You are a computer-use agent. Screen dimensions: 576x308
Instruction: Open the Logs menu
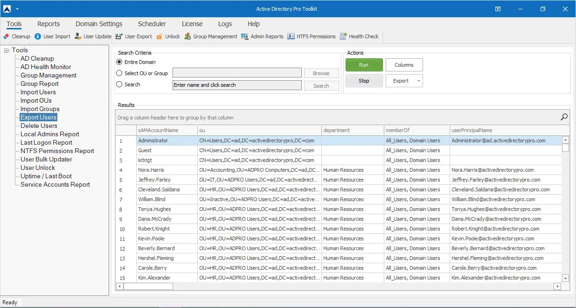coord(225,24)
